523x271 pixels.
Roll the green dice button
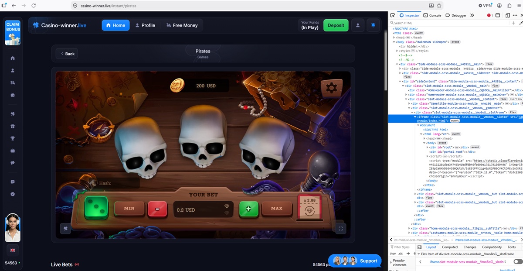coord(96,208)
